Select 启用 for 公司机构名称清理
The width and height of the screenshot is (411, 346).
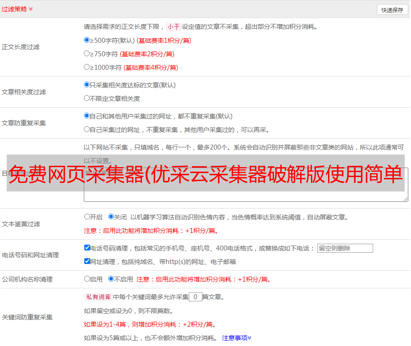click(x=87, y=279)
